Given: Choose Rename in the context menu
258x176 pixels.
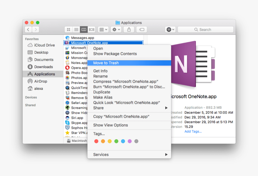Looking at the screenshot, I should (129, 76).
